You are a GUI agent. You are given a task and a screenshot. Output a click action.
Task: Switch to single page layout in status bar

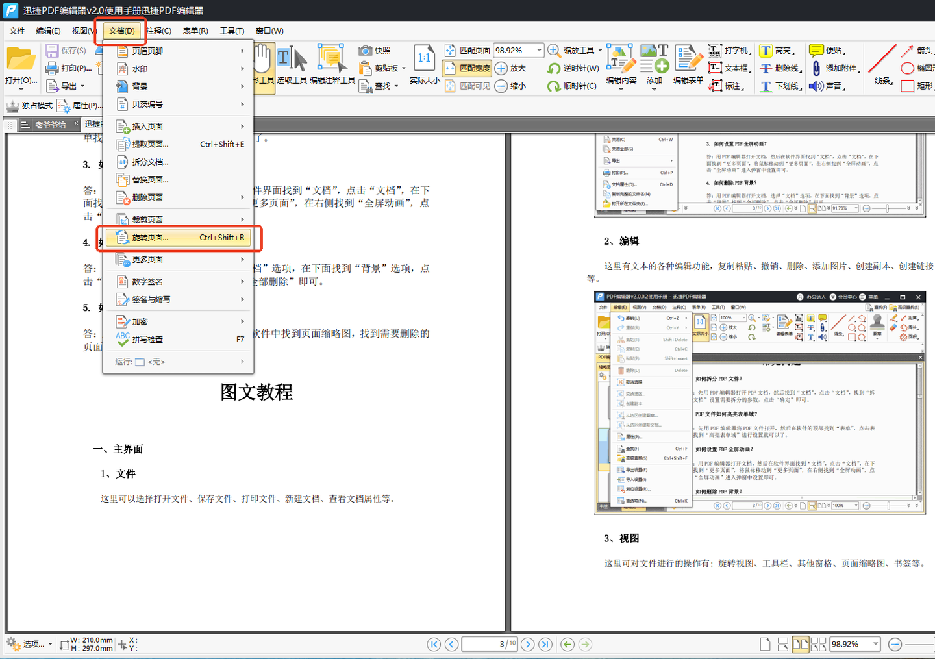(766, 644)
